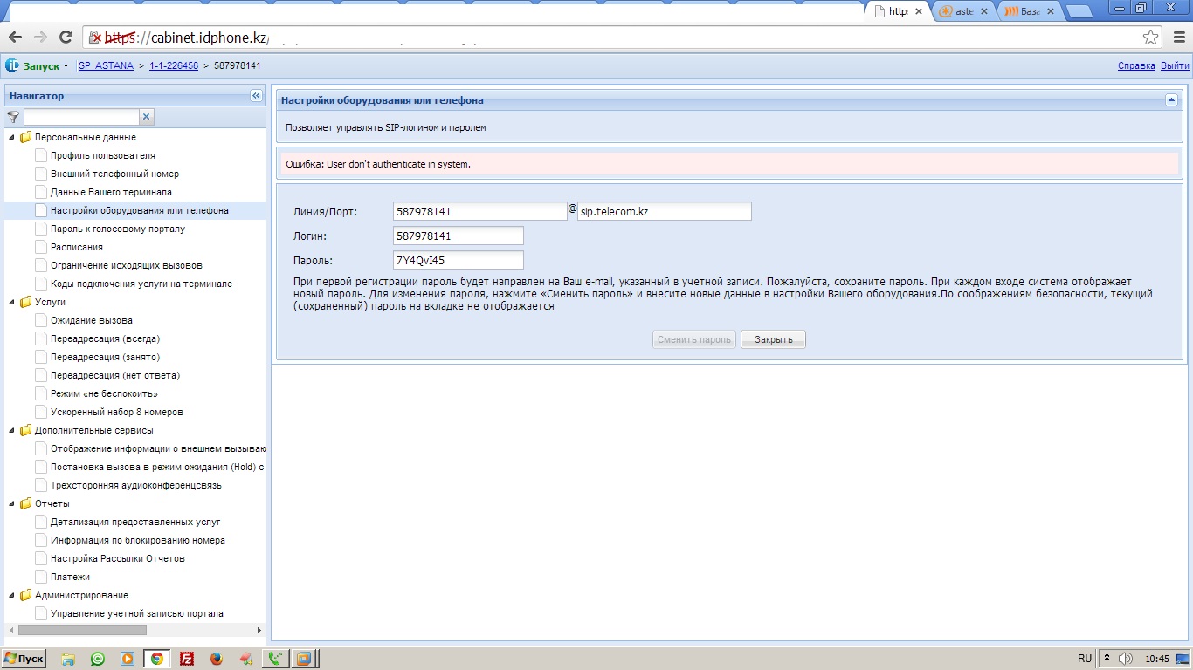Clear the navigator filter with the X icon
This screenshot has height=670, width=1193.
[147, 117]
